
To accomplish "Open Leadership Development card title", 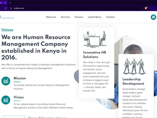I will pyautogui.click(x=133, y=81).
